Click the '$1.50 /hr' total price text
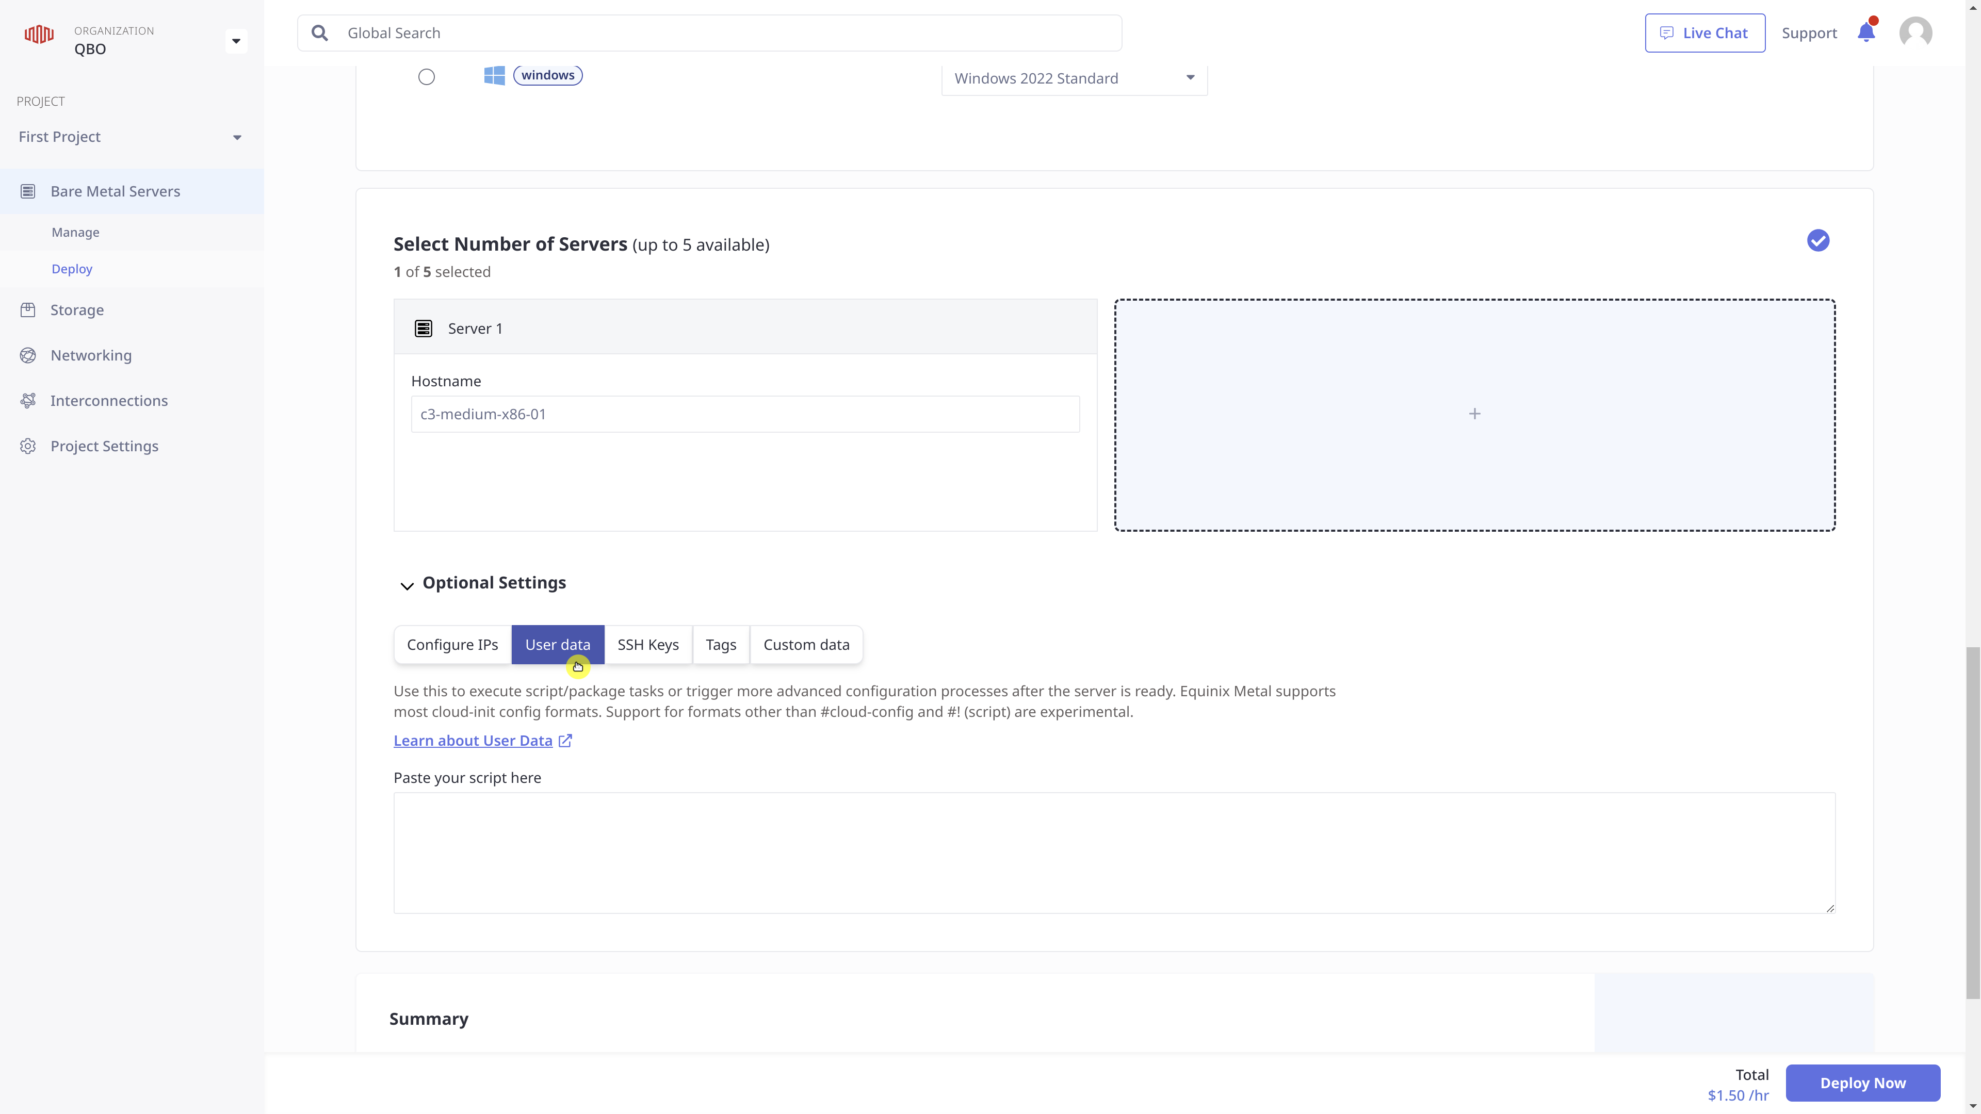 [1738, 1095]
